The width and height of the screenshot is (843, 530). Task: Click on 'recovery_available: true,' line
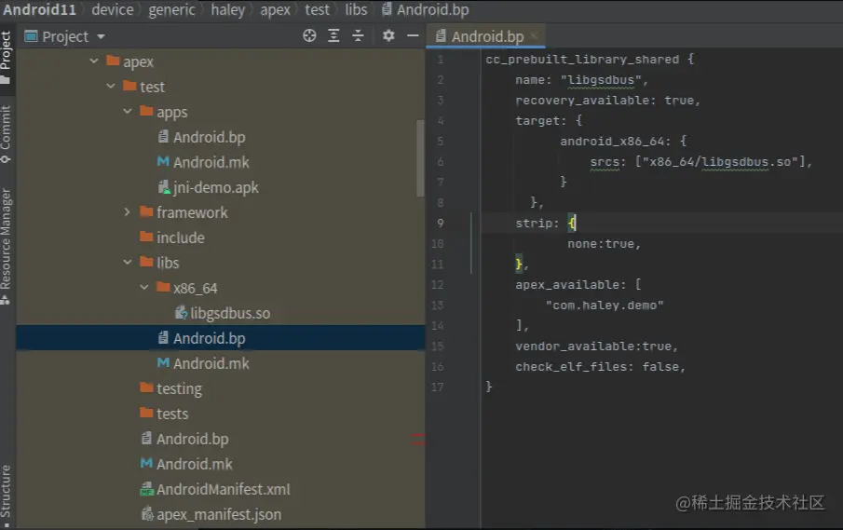click(607, 101)
